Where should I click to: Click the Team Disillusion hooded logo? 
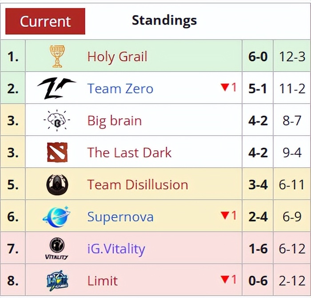point(57,185)
